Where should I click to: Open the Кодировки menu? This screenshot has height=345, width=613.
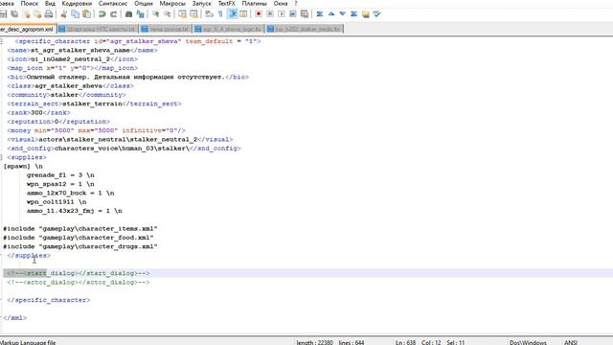click(77, 4)
